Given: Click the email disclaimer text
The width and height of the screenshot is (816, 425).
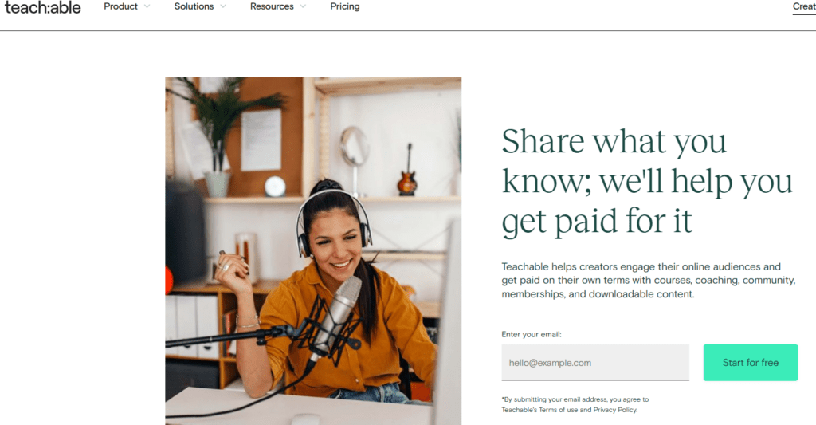Looking at the screenshot, I should tap(575, 405).
